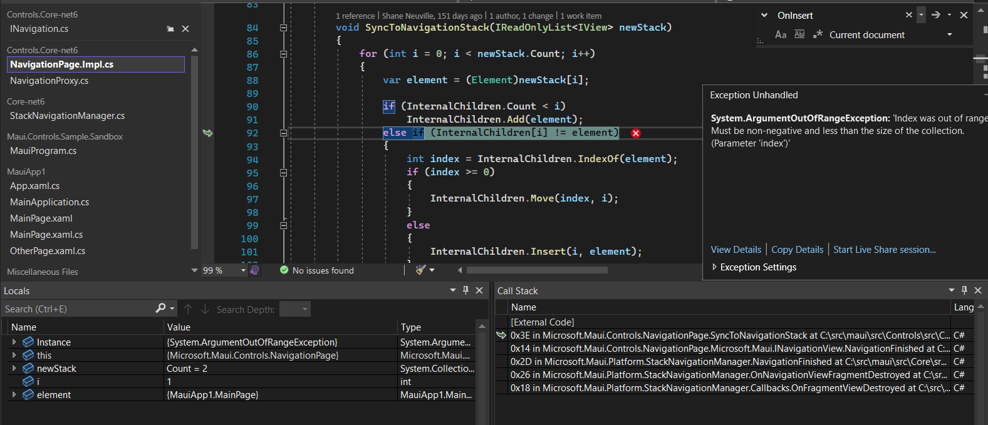Clear the OnInsert search text

click(909, 15)
